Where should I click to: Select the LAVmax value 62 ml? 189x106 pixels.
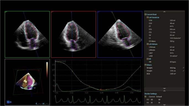click(172, 47)
